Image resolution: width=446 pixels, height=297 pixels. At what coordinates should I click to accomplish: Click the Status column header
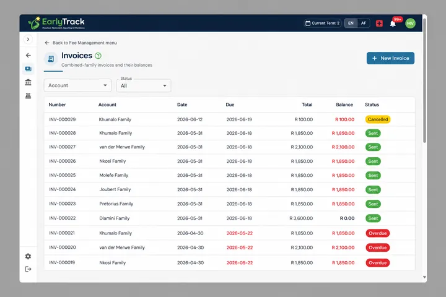(x=372, y=105)
